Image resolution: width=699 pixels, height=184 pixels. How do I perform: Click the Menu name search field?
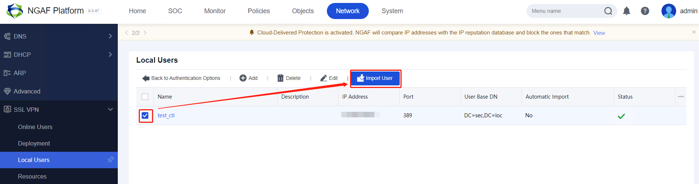point(565,11)
